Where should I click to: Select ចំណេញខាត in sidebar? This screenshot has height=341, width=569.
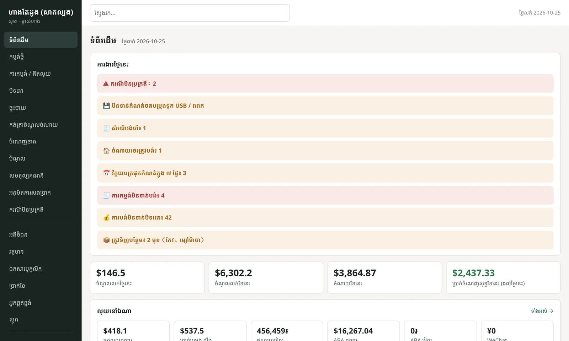tap(41, 142)
